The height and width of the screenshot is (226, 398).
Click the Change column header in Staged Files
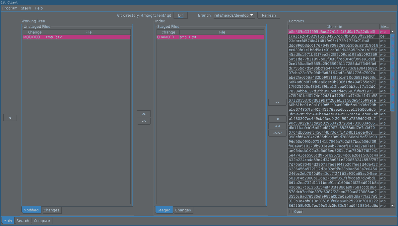click(168, 32)
